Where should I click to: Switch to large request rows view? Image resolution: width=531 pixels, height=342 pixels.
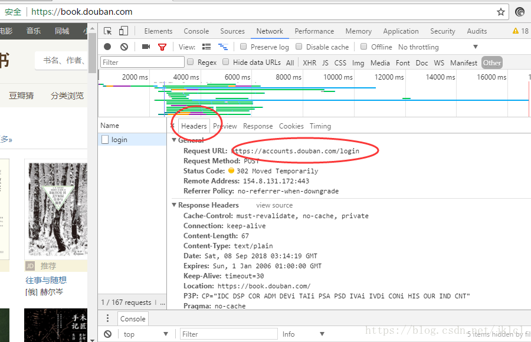pyautogui.click(x=206, y=47)
